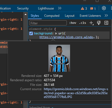The image size is (112, 108).
Task: Click the New Style Rule plus icon
Action: tap(91, 23)
